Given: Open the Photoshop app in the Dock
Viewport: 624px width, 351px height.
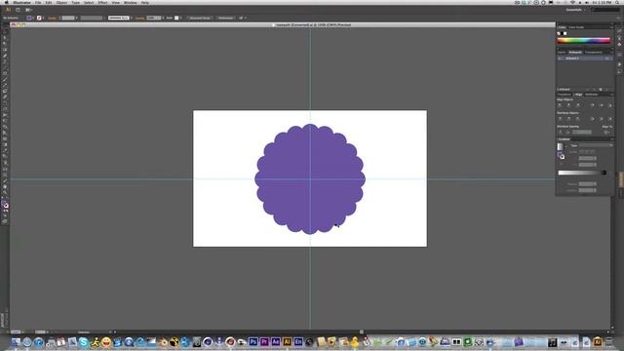Looking at the screenshot, I should point(253,342).
